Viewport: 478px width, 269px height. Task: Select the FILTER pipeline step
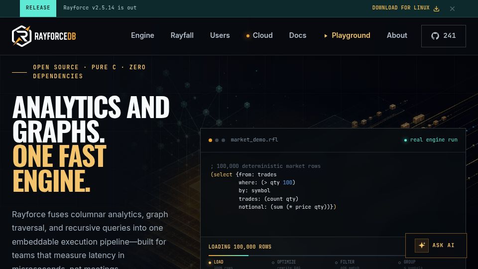(345, 262)
